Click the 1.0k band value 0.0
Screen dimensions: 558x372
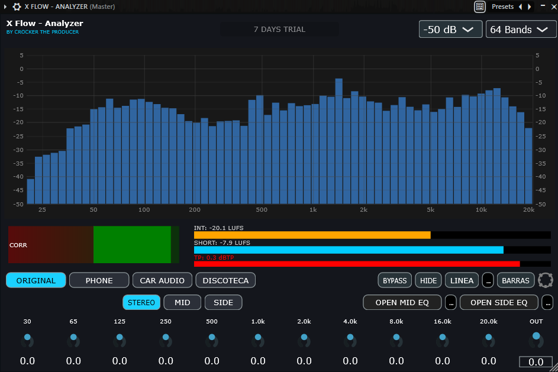click(x=258, y=361)
